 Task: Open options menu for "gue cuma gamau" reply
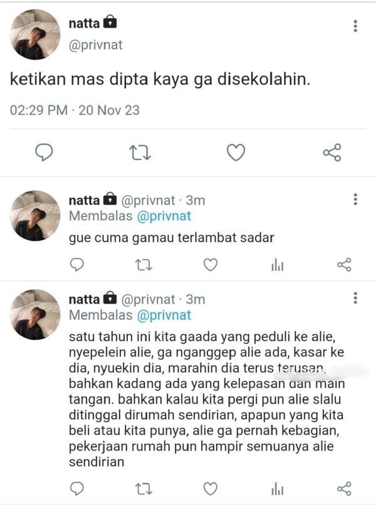tap(355, 200)
